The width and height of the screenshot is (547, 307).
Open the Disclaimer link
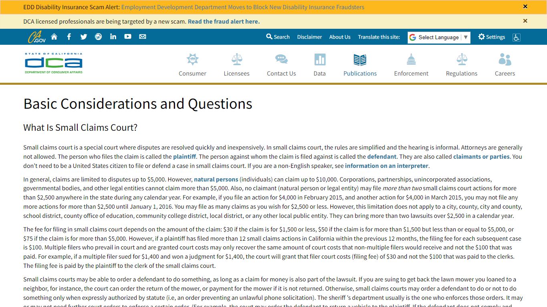pos(310,37)
